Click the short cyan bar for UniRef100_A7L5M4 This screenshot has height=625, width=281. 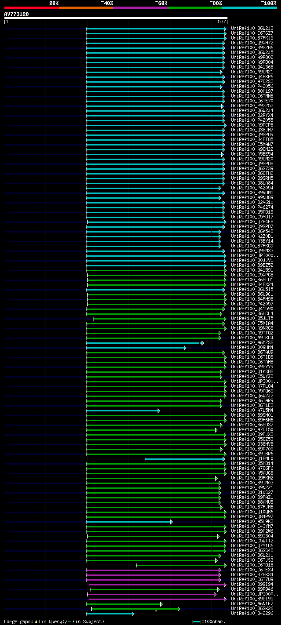point(123,410)
